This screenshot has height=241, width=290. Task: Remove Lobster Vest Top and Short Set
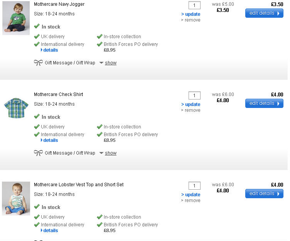[x=191, y=201]
